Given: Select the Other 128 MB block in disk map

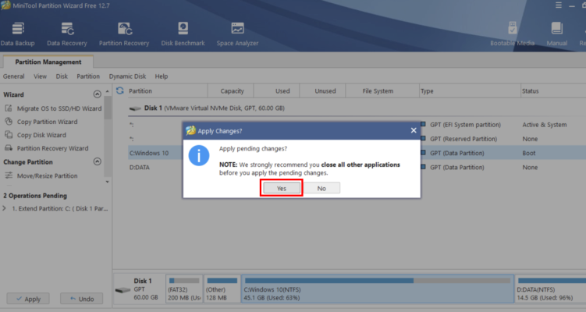Looking at the screenshot, I should pos(222,289).
